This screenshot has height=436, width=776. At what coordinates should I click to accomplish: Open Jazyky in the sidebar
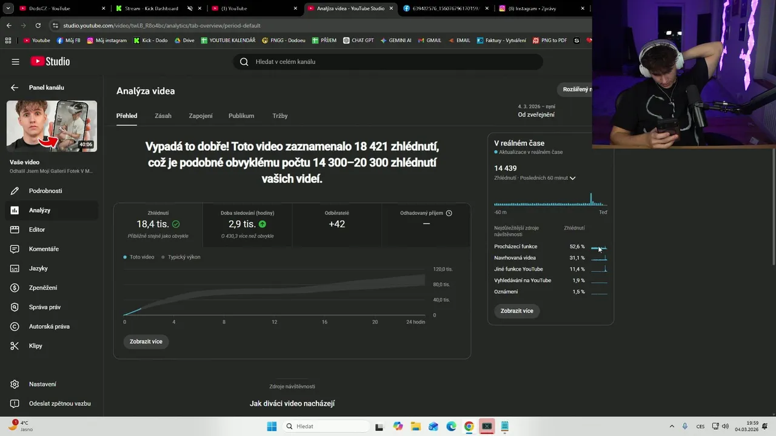coord(52,268)
